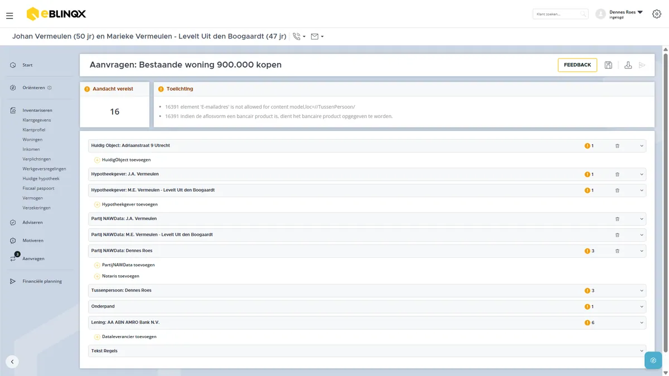Click HuidigObject toevoegen
Image resolution: width=669 pixels, height=376 pixels.
tap(123, 160)
